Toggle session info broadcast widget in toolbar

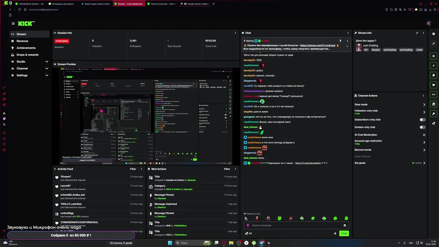[434, 94]
